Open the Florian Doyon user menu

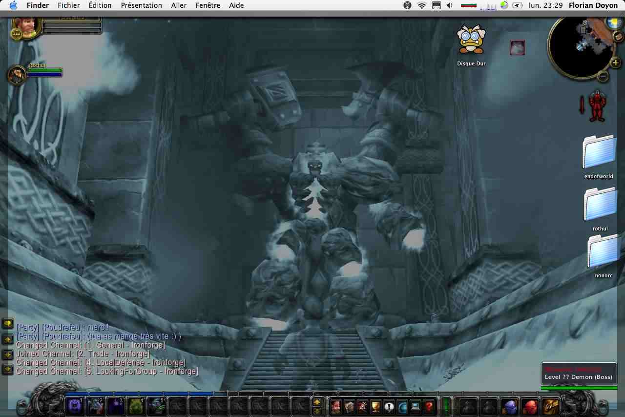593,5
